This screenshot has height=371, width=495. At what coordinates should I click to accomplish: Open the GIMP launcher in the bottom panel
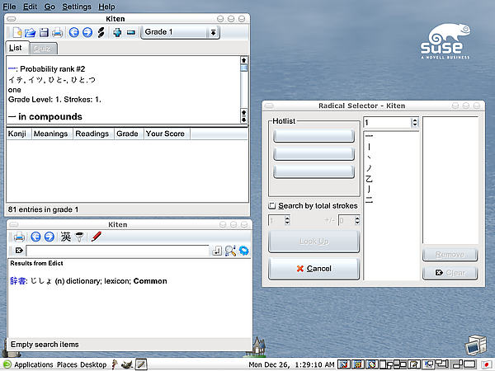pyautogui.click(x=127, y=364)
